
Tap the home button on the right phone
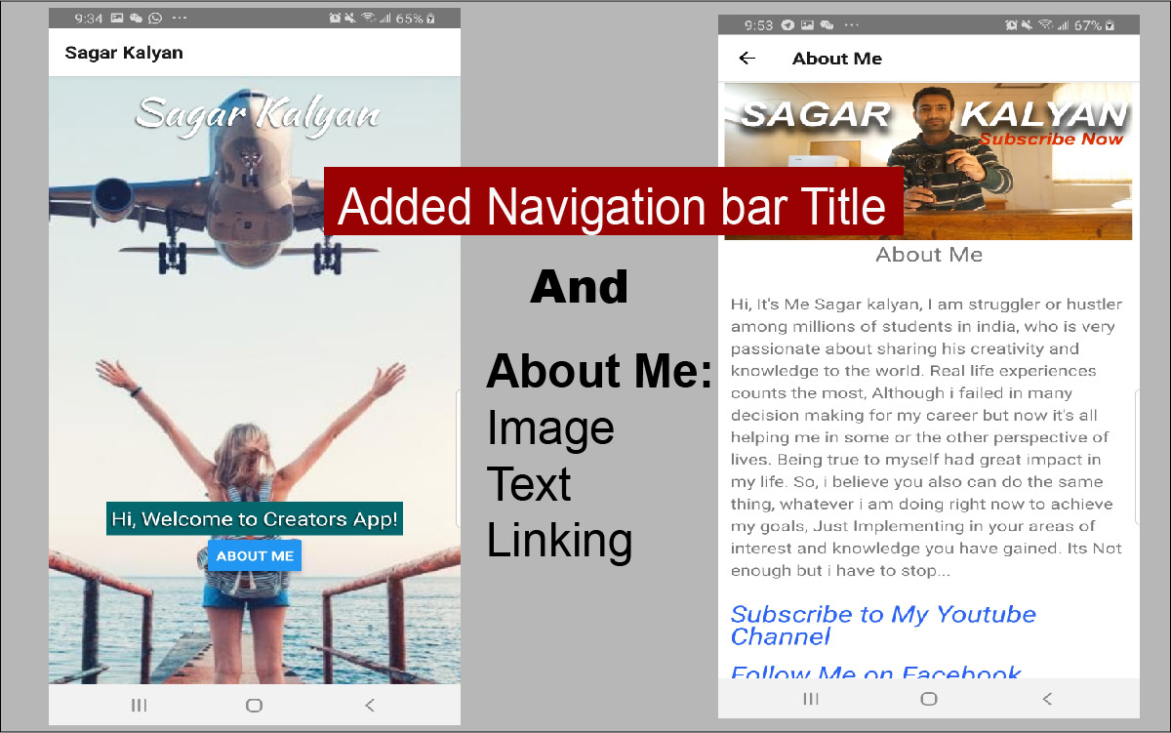coord(929,699)
